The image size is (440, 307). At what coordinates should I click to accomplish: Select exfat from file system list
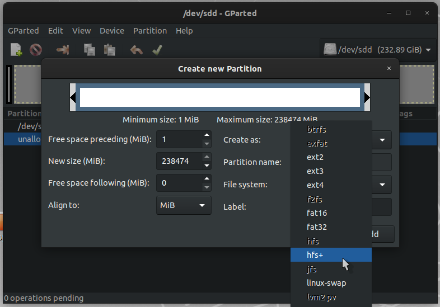tap(331, 143)
